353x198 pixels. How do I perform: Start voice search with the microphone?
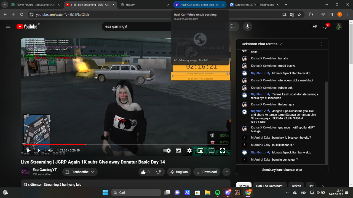[x=248, y=26]
